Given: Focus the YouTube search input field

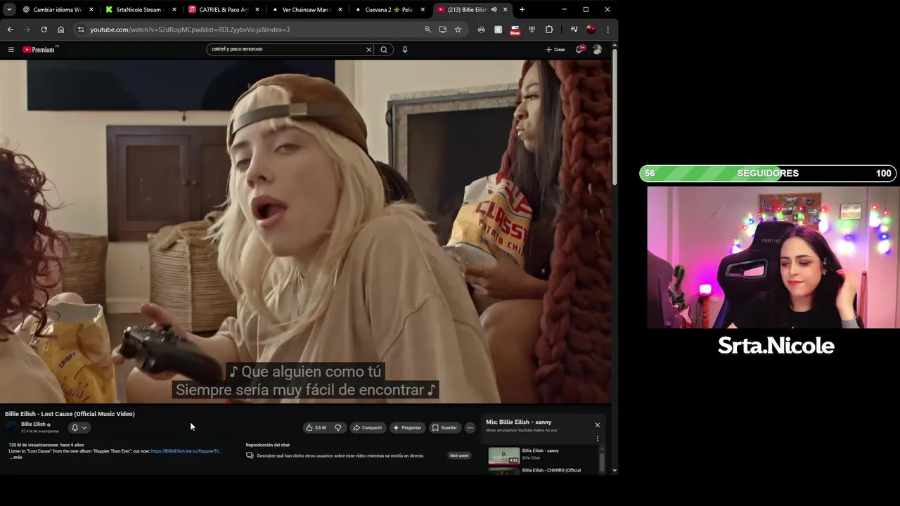Looking at the screenshot, I should 288,49.
